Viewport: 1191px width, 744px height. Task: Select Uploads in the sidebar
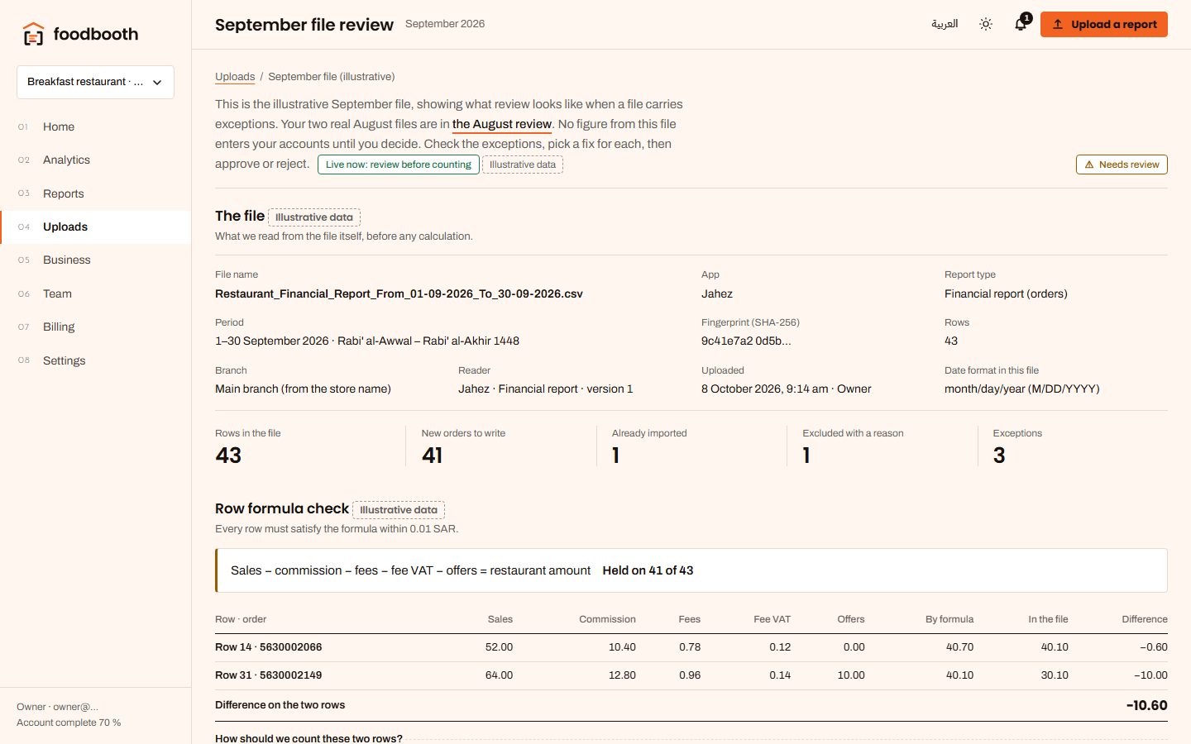tap(95, 227)
